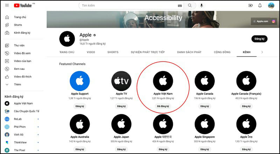280x154 pixels.
Task: Open the account avatar menu
Action: click(x=271, y=6)
